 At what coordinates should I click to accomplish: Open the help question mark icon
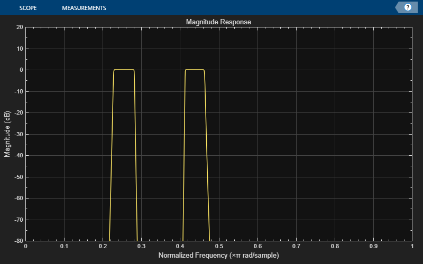(408, 7)
